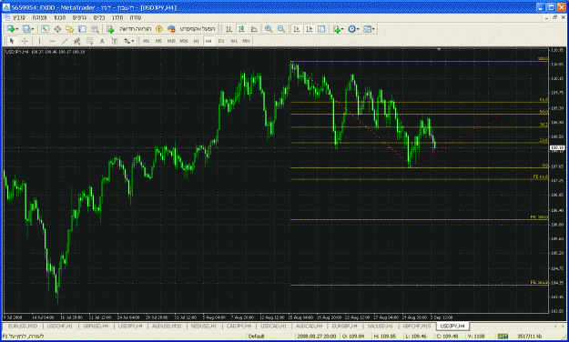Switch chart to the M15 timeframe

(x=171, y=41)
